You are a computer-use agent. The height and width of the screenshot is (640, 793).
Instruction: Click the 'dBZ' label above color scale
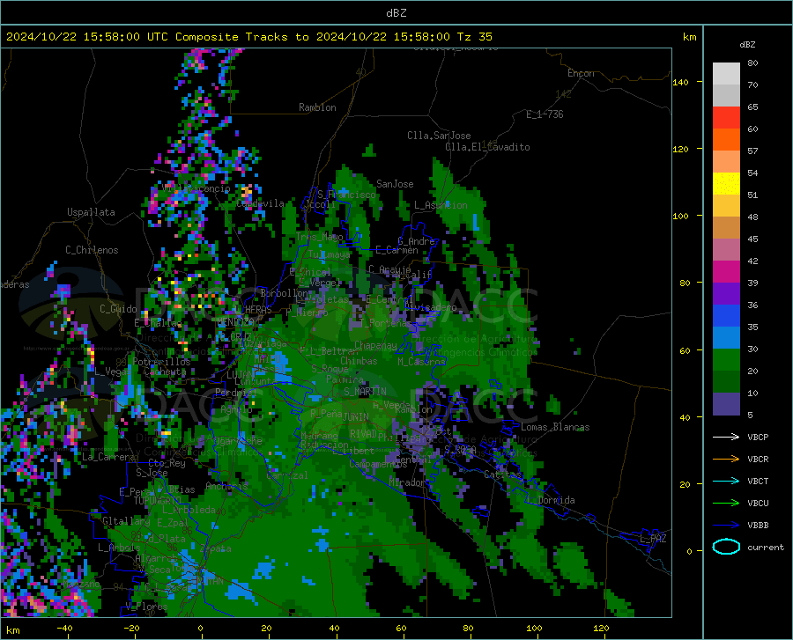coord(747,44)
